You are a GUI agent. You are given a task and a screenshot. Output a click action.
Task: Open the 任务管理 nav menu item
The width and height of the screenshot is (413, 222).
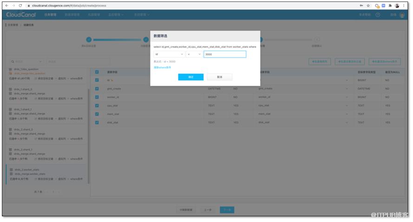[x=50, y=15]
